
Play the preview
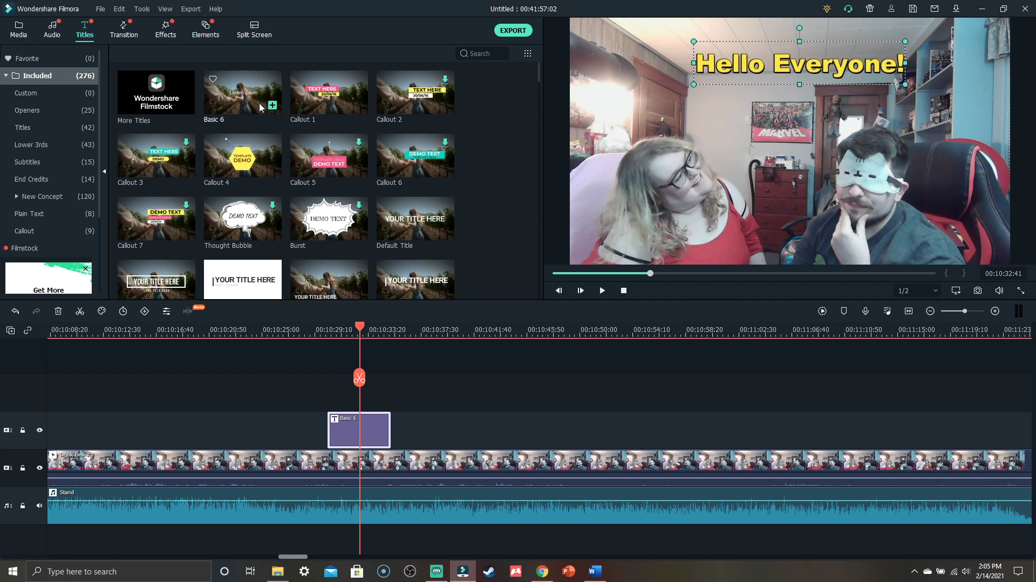pyautogui.click(x=602, y=290)
